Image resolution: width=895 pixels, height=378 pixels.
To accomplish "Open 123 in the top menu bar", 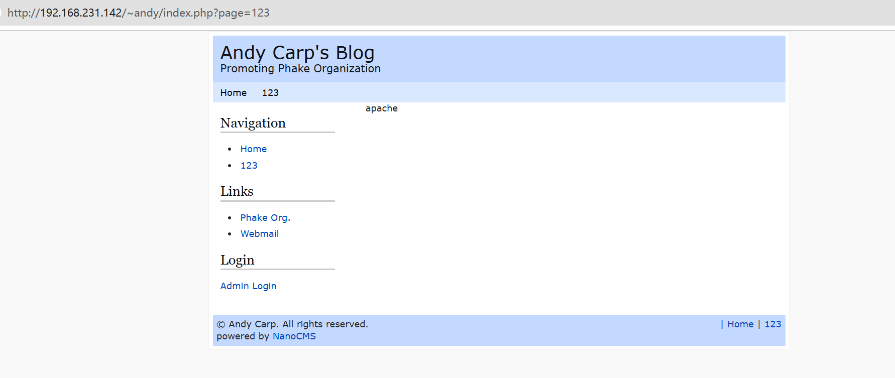I will coord(270,93).
